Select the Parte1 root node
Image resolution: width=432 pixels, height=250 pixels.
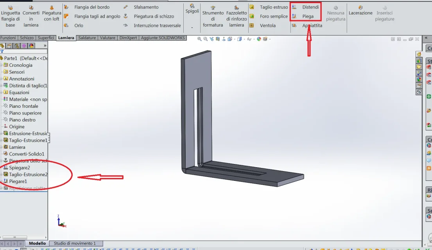click(x=24, y=58)
